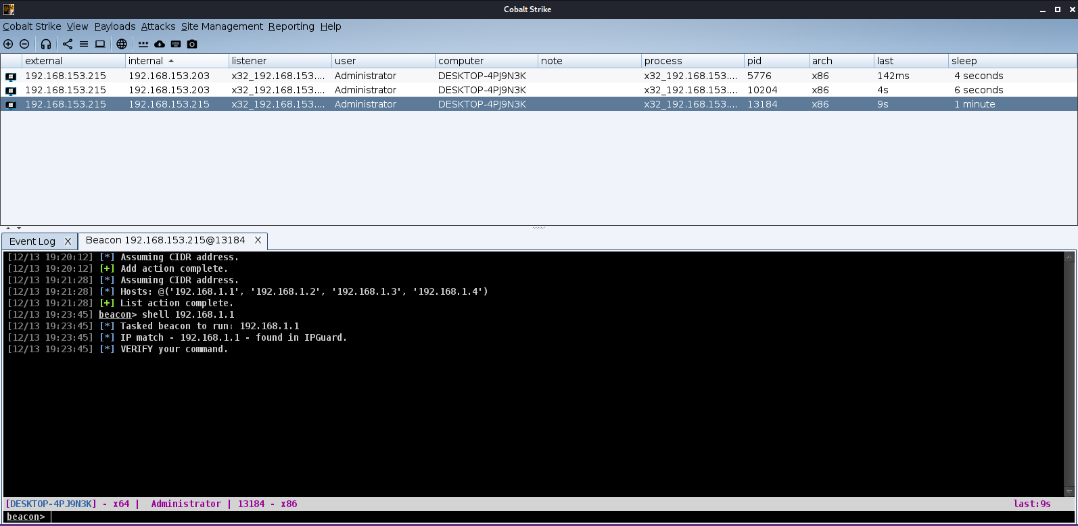Sort sessions by internal column header
1078x526 pixels.
pos(177,61)
